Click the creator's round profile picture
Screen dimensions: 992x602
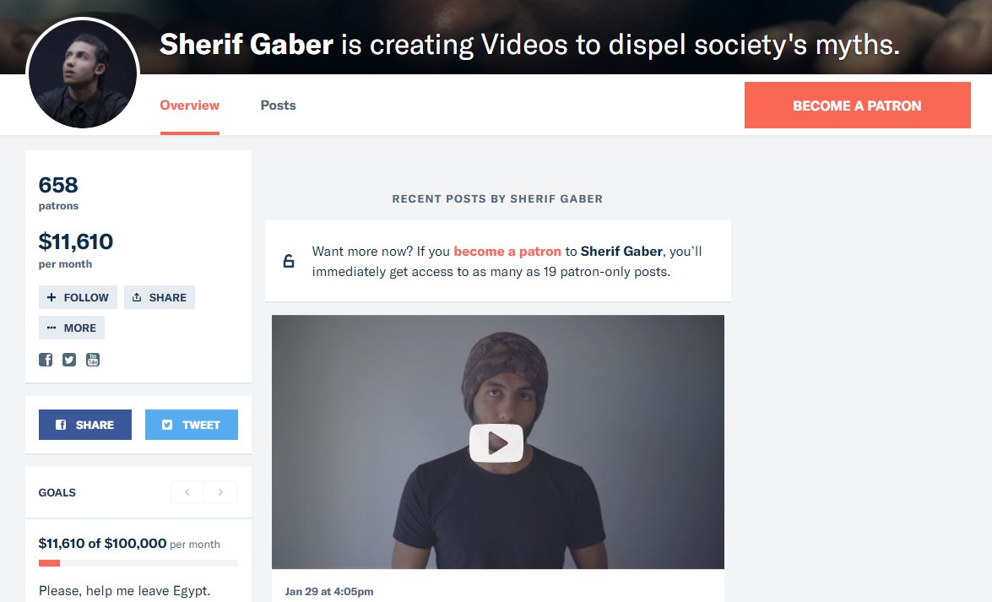[x=82, y=73]
